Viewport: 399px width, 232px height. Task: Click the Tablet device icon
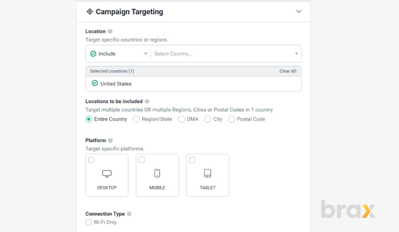click(207, 173)
